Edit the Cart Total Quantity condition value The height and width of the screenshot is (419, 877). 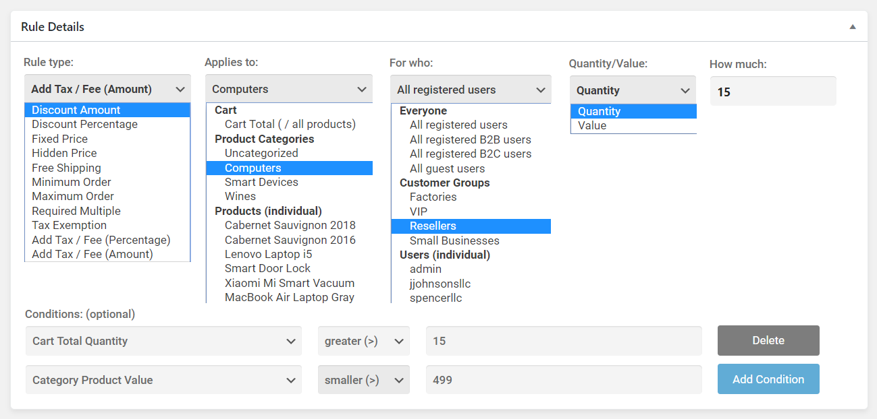pos(564,341)
